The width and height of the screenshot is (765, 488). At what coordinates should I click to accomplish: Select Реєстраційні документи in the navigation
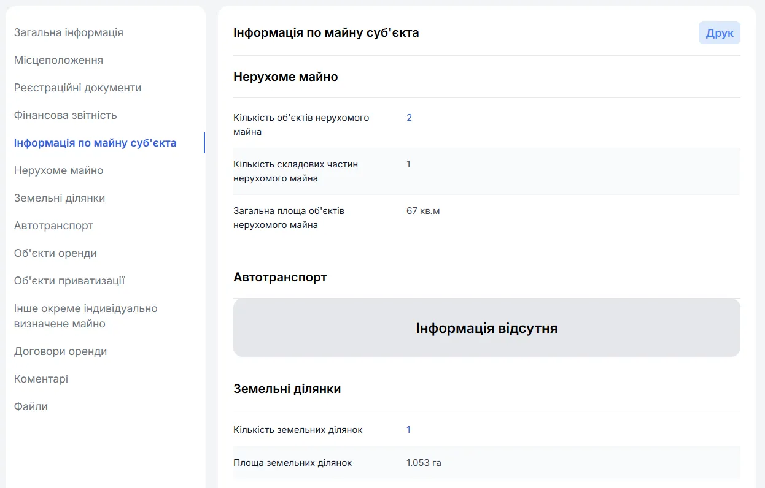pyautogui.click(x=77, y=88)
